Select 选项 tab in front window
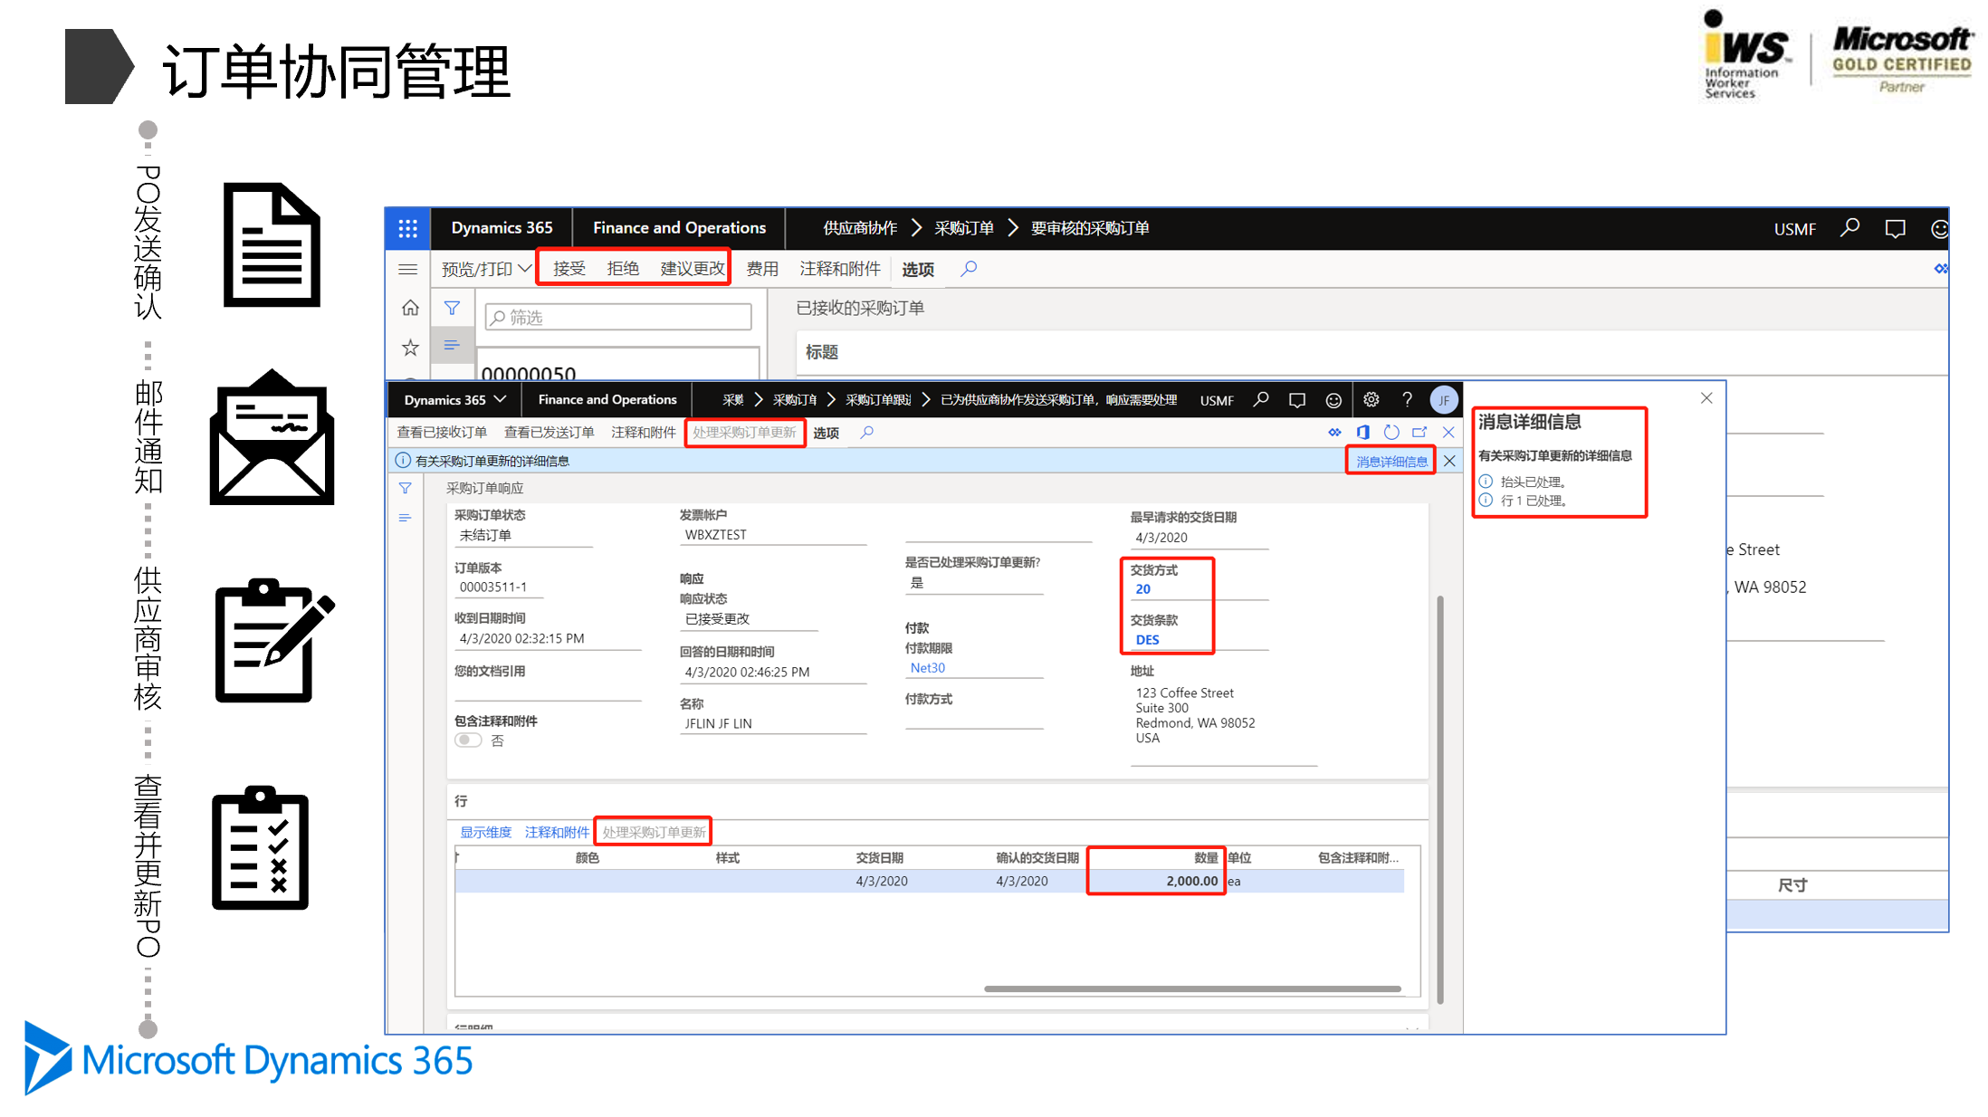 [x=826, y=434]
